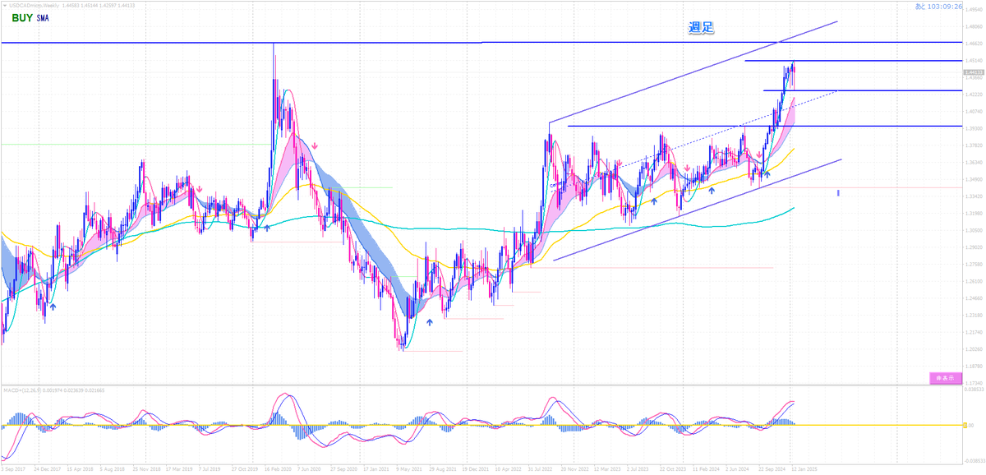
Task: Click the 5 Aug 2018 date label
Action: pyautogui.click(x=112, y=470)
